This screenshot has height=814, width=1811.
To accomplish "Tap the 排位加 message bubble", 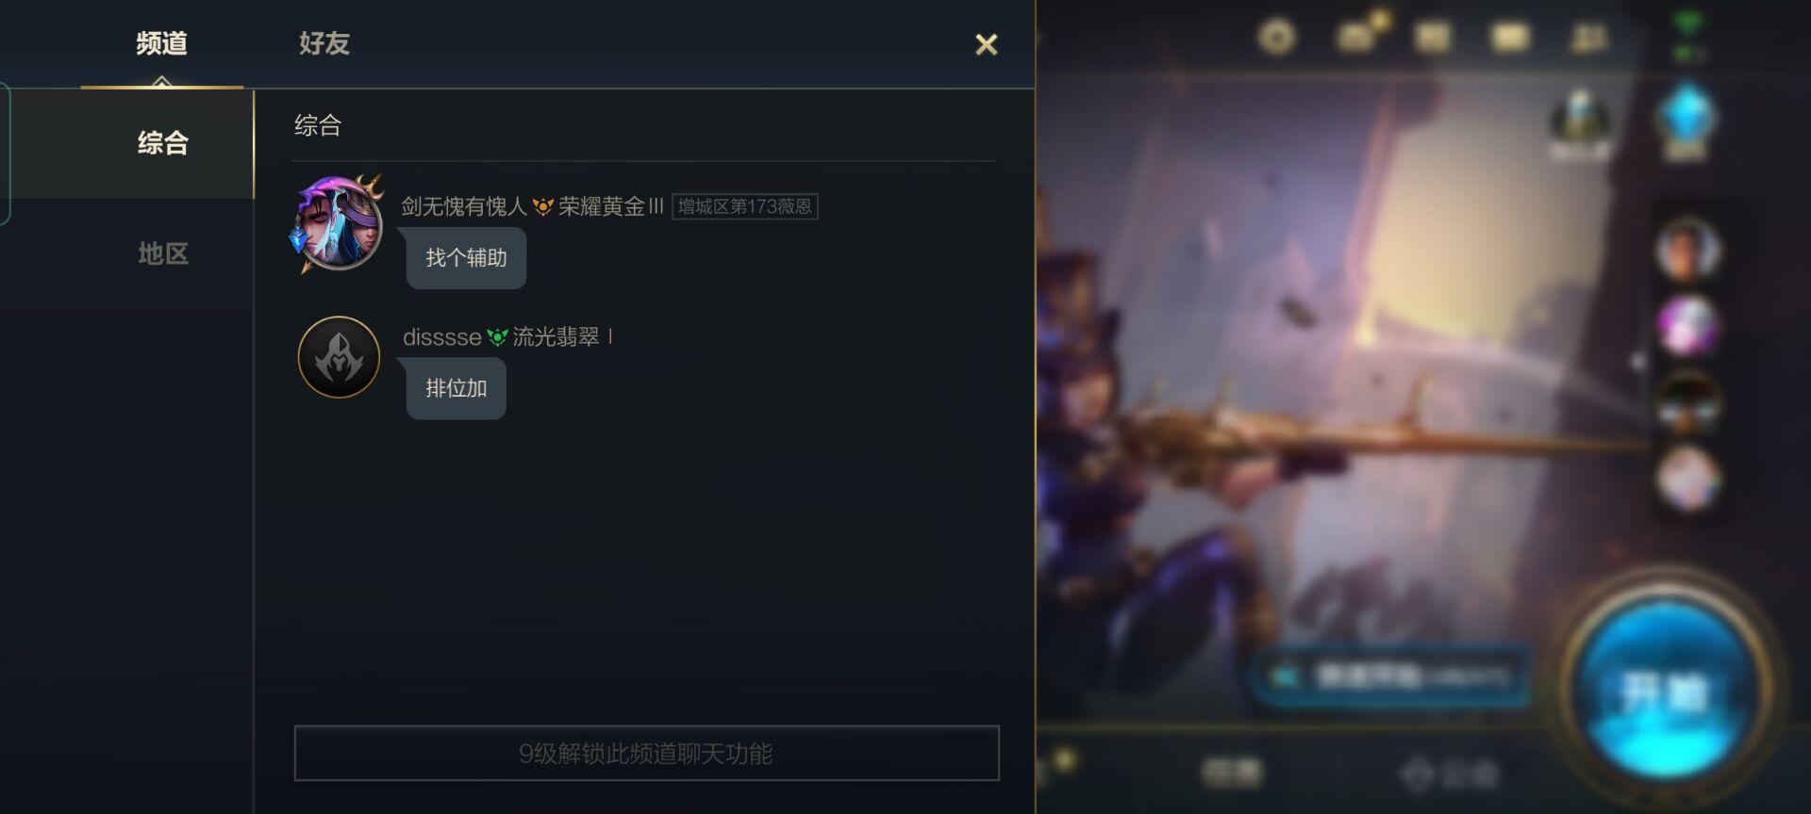I will 456,388.
